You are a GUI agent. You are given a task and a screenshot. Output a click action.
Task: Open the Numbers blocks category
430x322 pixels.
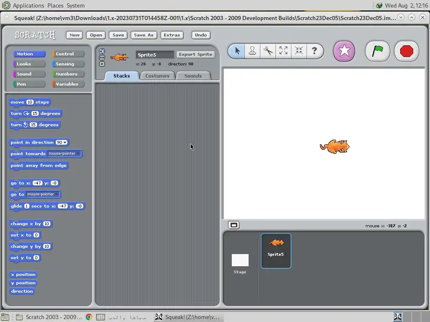coord(68,74)
